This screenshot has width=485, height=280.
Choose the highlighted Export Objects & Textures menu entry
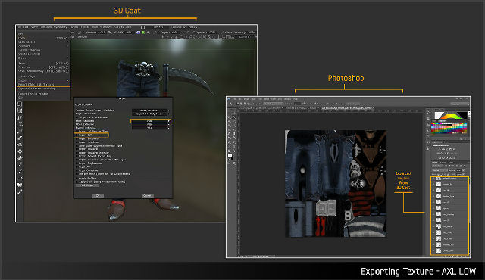tap(44, 84)
